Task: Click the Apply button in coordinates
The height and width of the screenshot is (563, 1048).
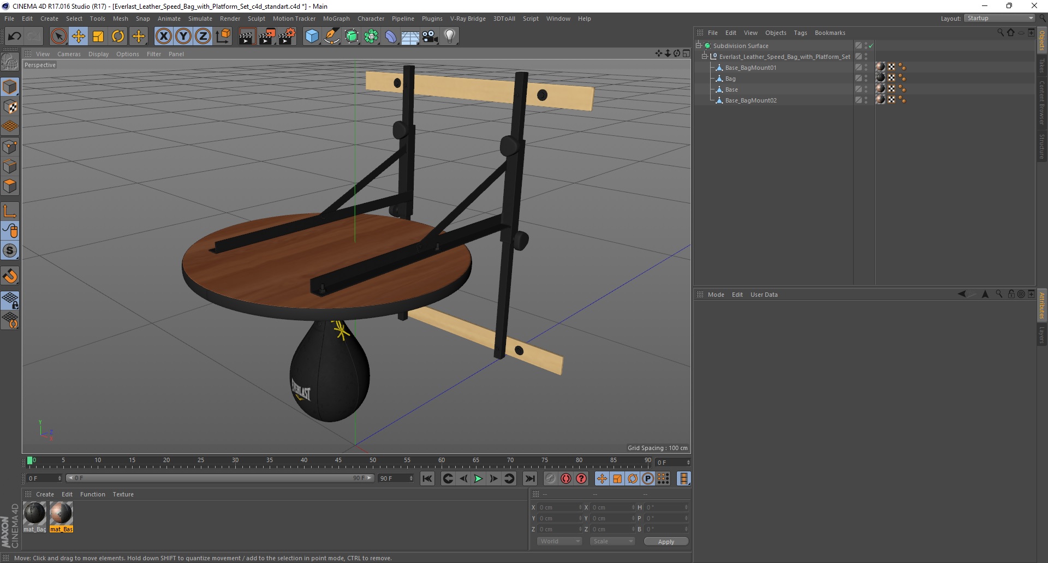Action: tap(666, 542)
